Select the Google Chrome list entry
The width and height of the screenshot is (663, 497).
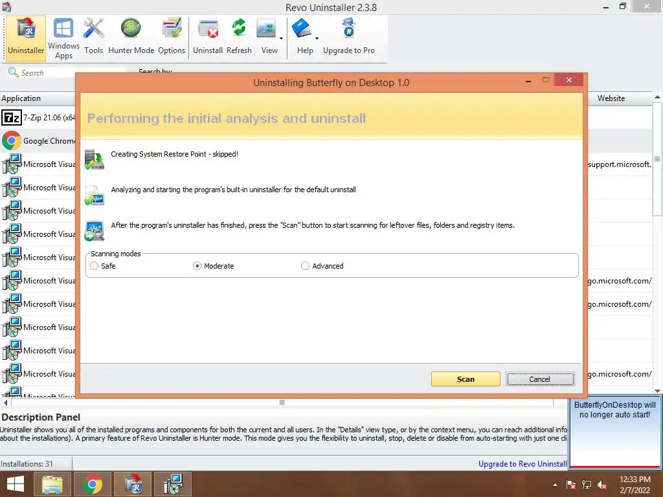pos(38,140)
